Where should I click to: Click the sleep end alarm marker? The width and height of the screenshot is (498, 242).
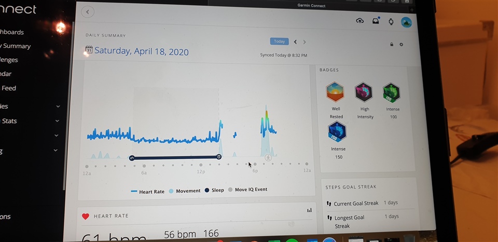[219, 157]
